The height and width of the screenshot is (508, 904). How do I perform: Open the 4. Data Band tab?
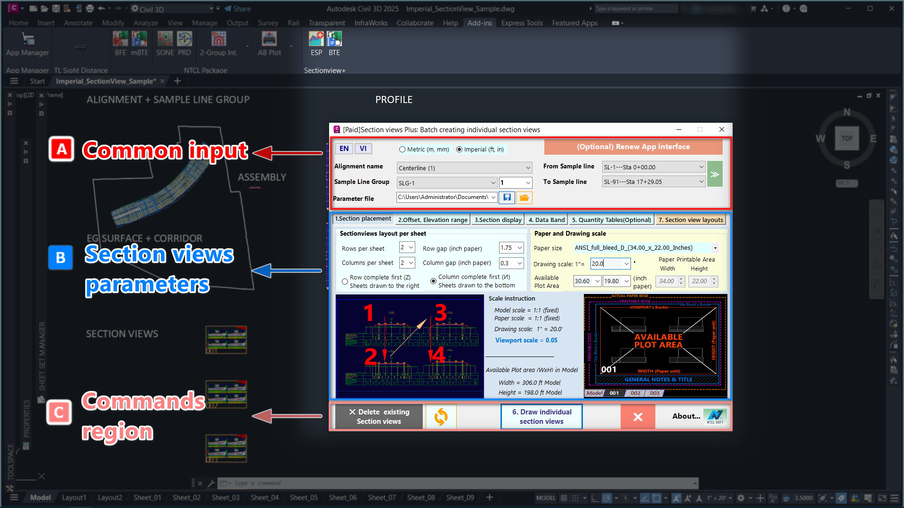tap(546, 220)
